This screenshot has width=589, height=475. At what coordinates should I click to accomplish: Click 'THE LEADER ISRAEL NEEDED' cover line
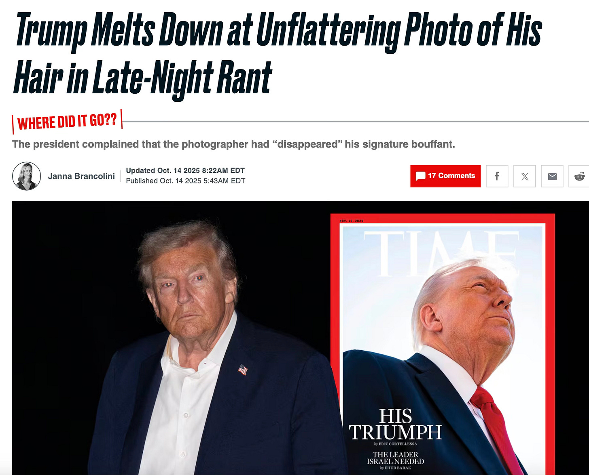click(x=395, y=458)
